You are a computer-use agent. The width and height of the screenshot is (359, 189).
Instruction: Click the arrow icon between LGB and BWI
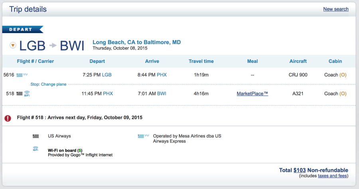tap(53, 46)
